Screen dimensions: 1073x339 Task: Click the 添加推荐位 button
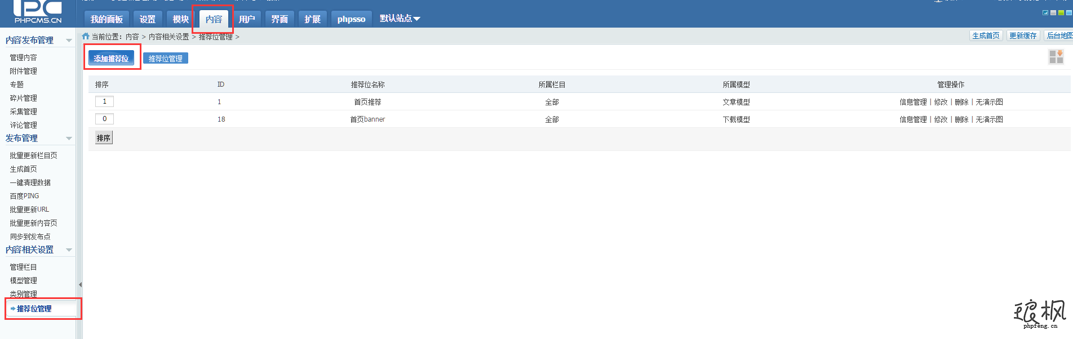[111, 58]
